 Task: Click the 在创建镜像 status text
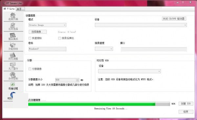coord(37,100)
